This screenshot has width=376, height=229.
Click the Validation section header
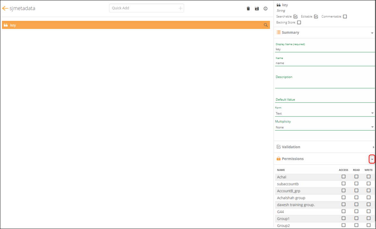tap(325, 147)
